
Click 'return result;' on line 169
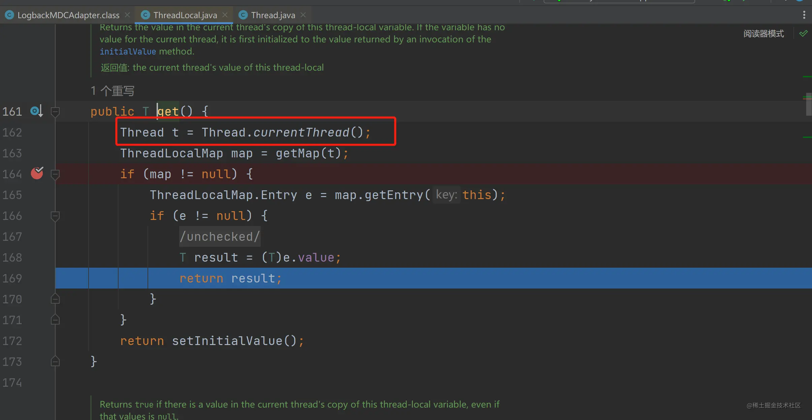pos(230,278)
